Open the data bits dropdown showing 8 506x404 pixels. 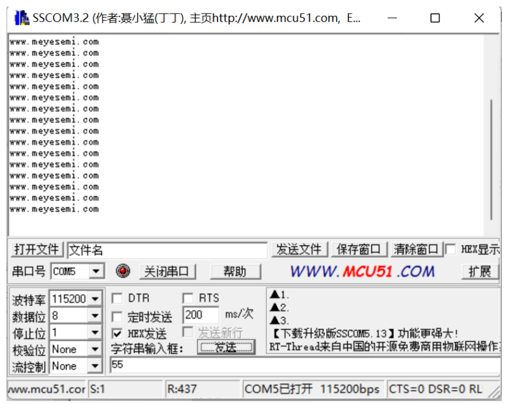coord(95,316)
